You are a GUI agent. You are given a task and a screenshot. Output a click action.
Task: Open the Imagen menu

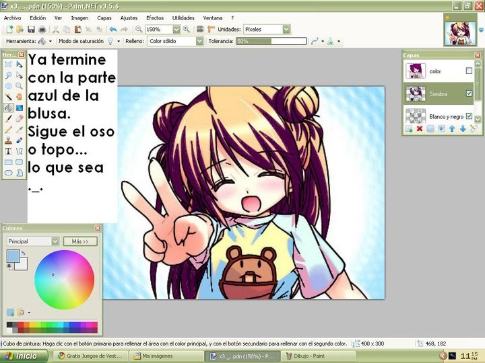[x=79, y=18]
